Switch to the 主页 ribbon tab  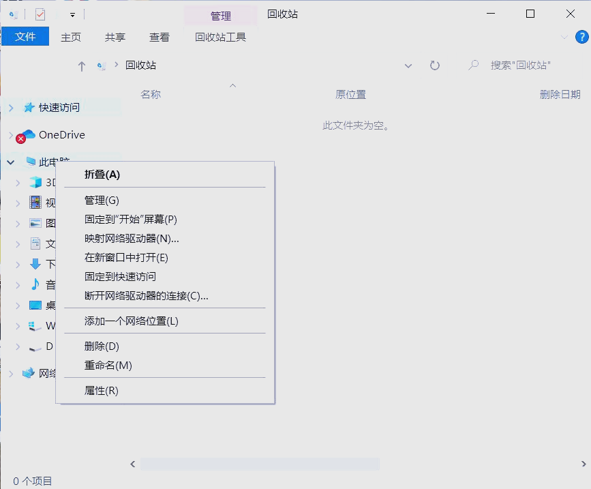point(71,37)
